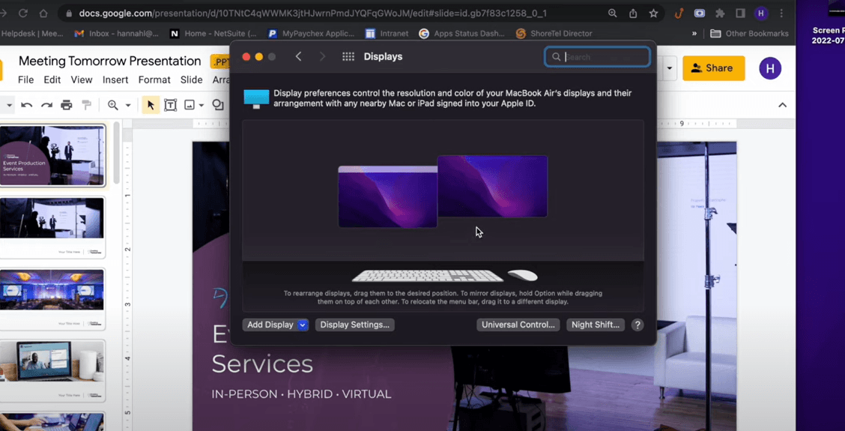This screenshot has height=431, width=845.
Task: Select the first slide thumbnail
Action: pos(52,155)
